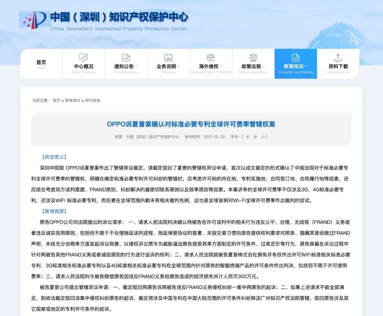Select the chart icon for 中心概况
The image size is (383, 316).
pos(83,57)
